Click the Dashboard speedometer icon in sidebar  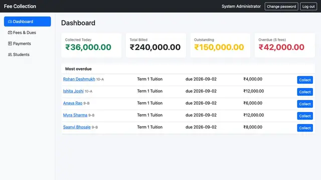coord(10,21)
